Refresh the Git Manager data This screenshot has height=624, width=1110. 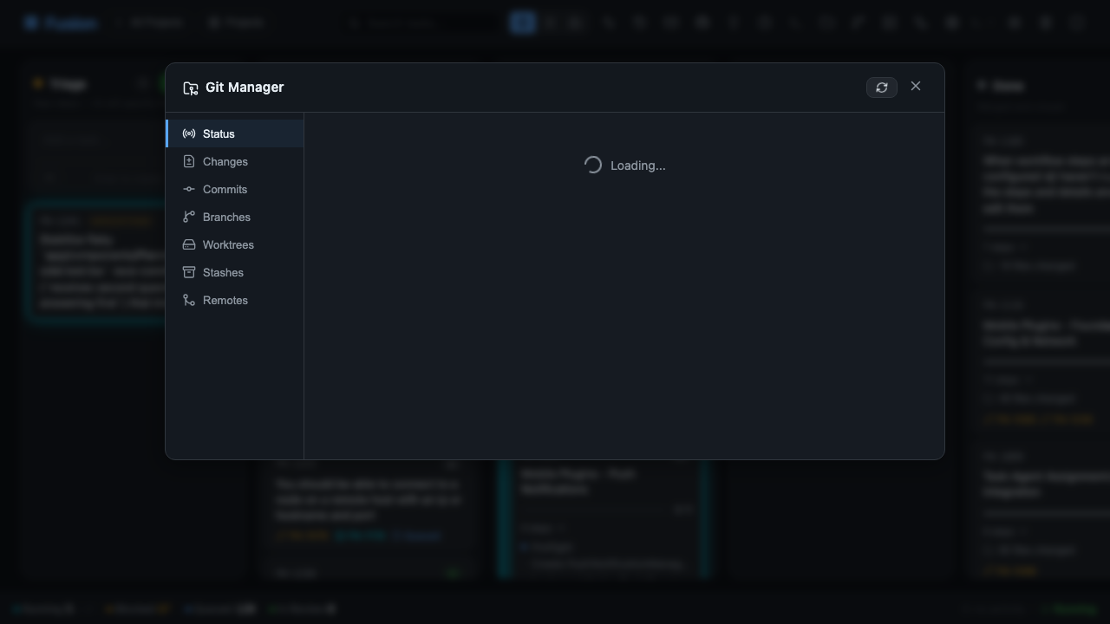click(882, 88)
